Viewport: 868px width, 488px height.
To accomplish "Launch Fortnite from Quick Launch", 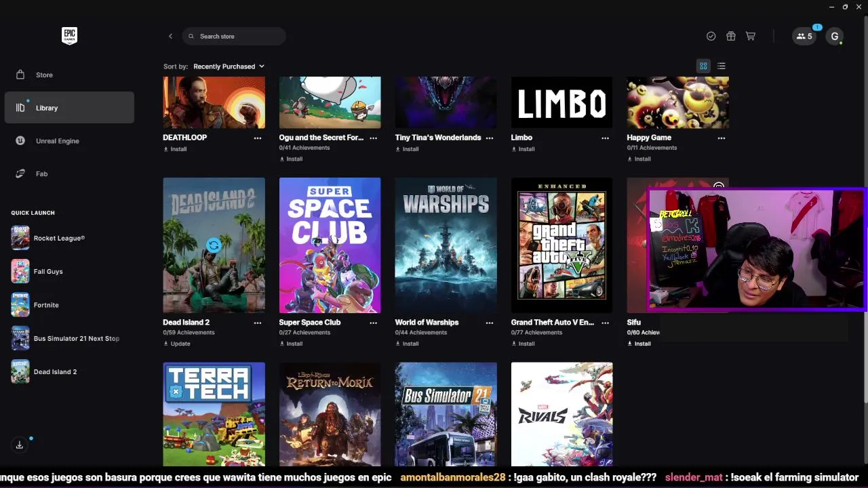I will click(x=69, y=305).
